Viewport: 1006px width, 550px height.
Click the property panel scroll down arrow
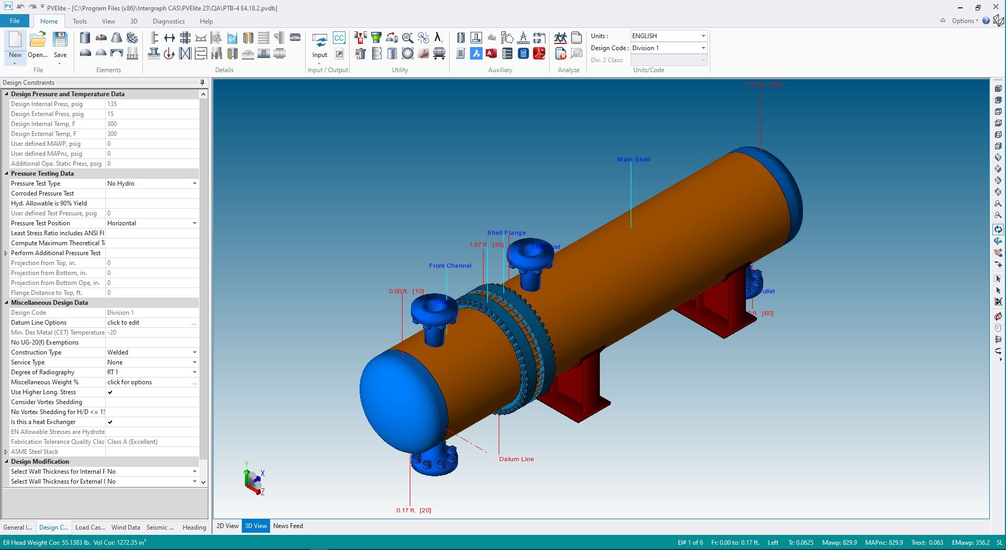tap(204, 482)
